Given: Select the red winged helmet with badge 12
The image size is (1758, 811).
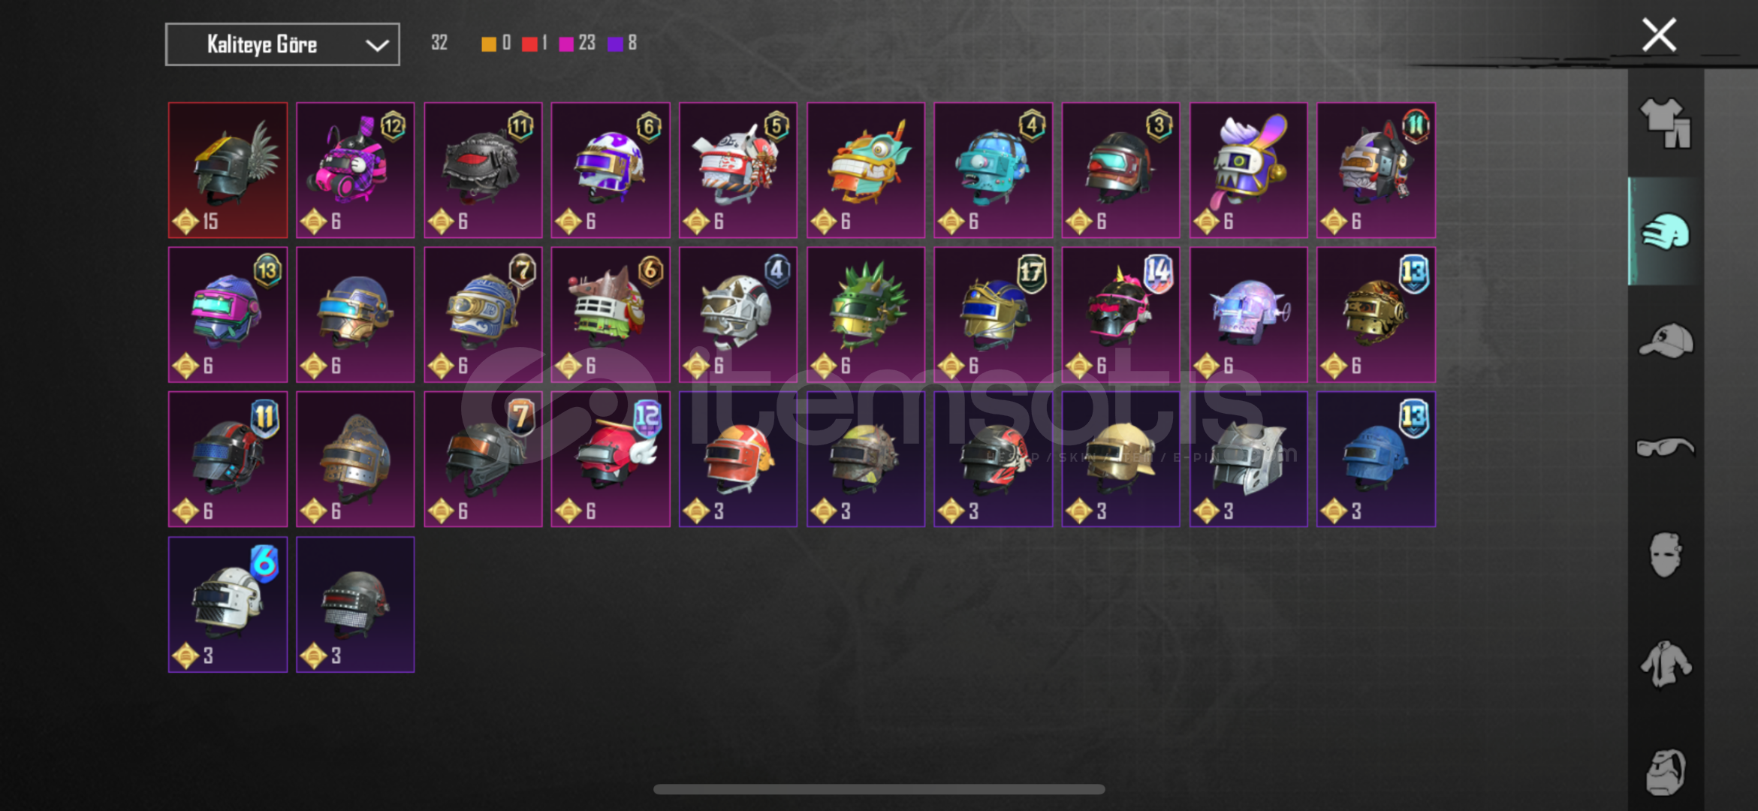Looking at the screenshot, I should (x=611, y=459).
